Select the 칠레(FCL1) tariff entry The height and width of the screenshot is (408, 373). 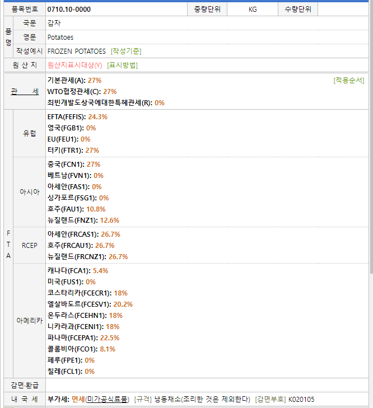tap(71, 372)
